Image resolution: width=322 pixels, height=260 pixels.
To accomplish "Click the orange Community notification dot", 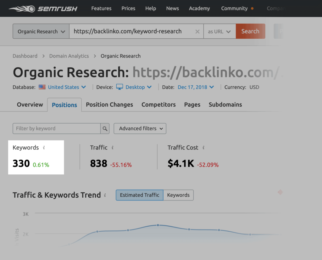I will click(x=252, y=8).
